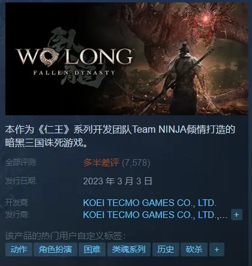Select the 角色扮演 tag
Image resolution: width=252 pixels, height=266 pixels.
55,249
